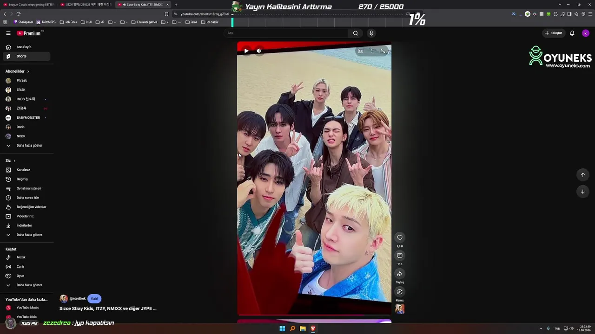Viewport: 595px width, 334px height.
Task: Open Beğendiğim videolar list
Action: pos(26,207)
